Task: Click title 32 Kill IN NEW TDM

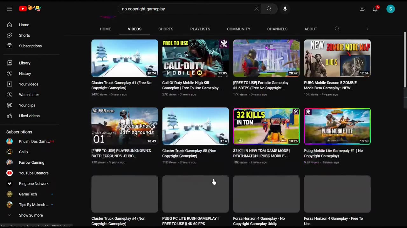Action: [x=261, y=153]
